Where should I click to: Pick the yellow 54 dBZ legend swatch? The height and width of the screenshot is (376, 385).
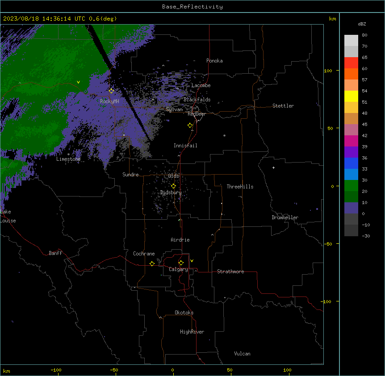(351, 96)
